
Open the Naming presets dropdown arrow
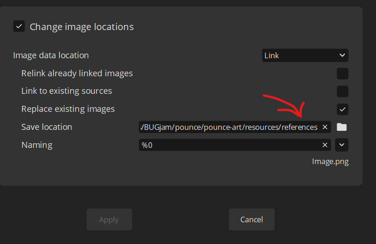coord(342,145)
